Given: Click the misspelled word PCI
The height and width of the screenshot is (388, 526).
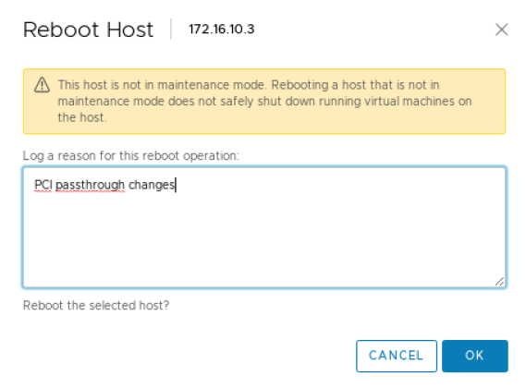Looking at the screenshot, I should (43, 185).
